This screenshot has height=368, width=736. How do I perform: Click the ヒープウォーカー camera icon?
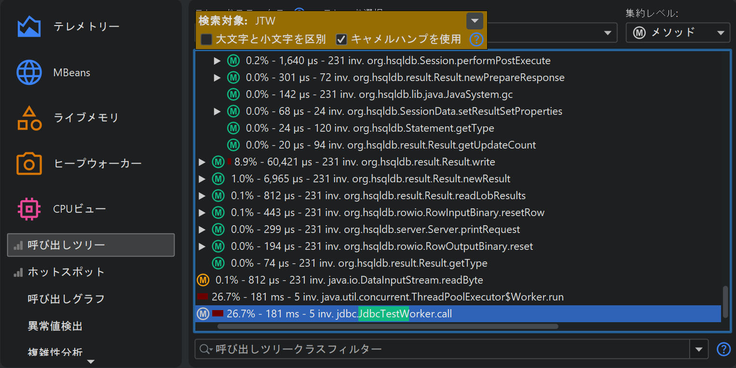pos(29,164)
